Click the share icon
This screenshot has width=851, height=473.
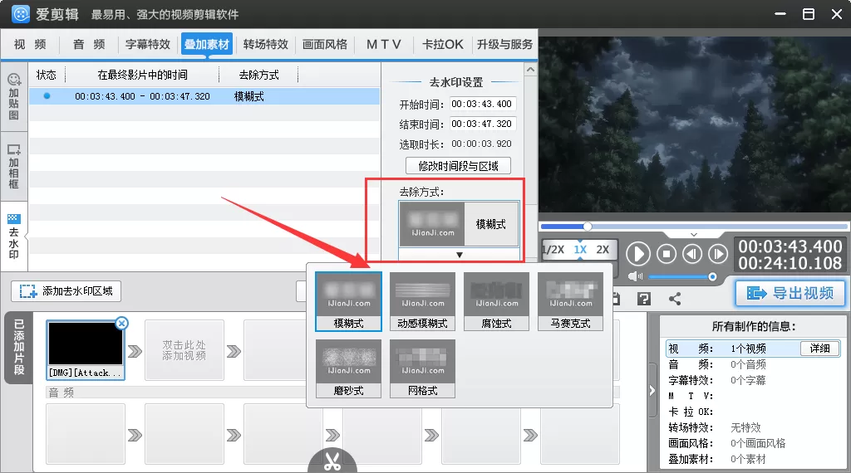[x=675, y=299]
